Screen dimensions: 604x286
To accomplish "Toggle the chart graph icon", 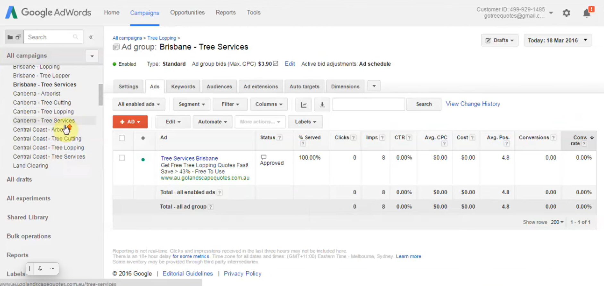I will [x=303, y=105].
